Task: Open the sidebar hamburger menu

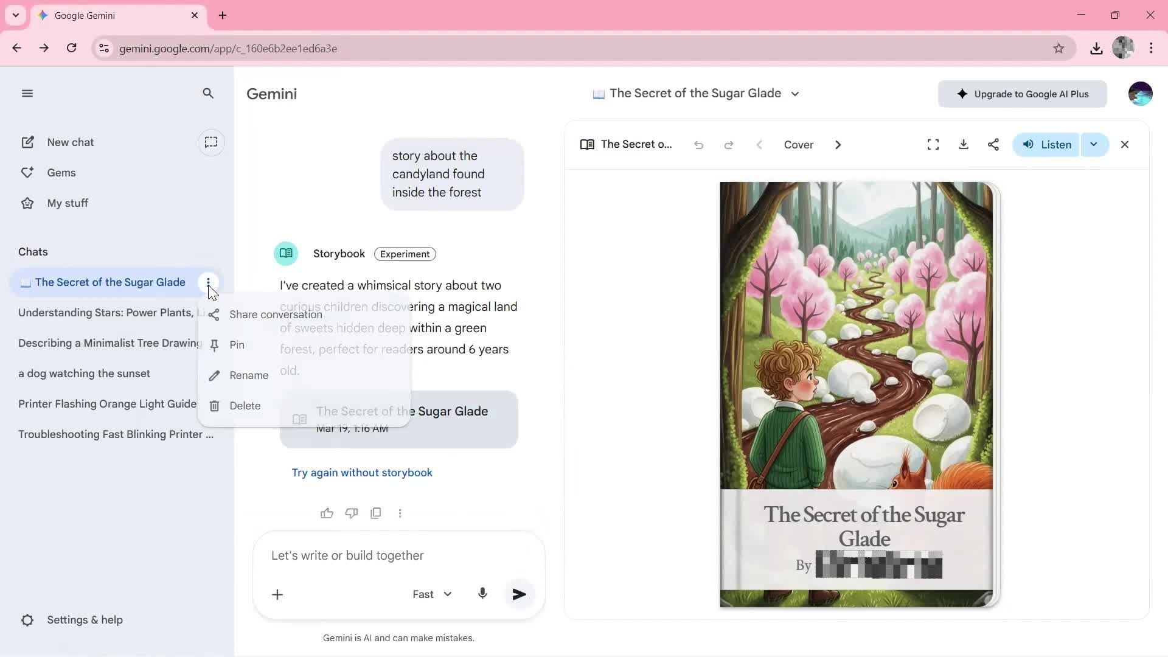Action: coord(27,93)
